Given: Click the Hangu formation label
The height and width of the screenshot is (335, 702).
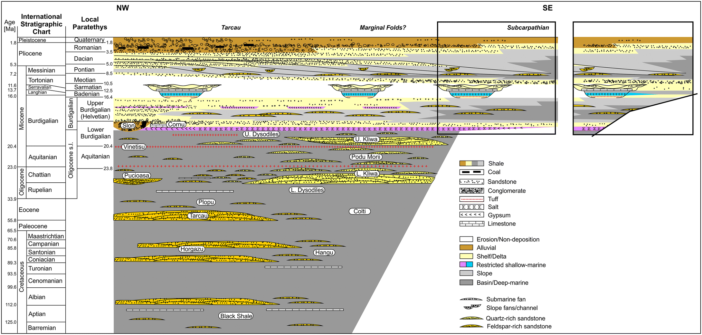Looking at the screenshot, I should pyautogui.click(x=324, y=252).
